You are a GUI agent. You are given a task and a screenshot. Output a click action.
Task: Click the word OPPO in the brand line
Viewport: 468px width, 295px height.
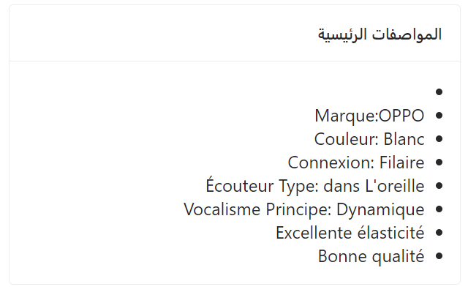point(401,116)
